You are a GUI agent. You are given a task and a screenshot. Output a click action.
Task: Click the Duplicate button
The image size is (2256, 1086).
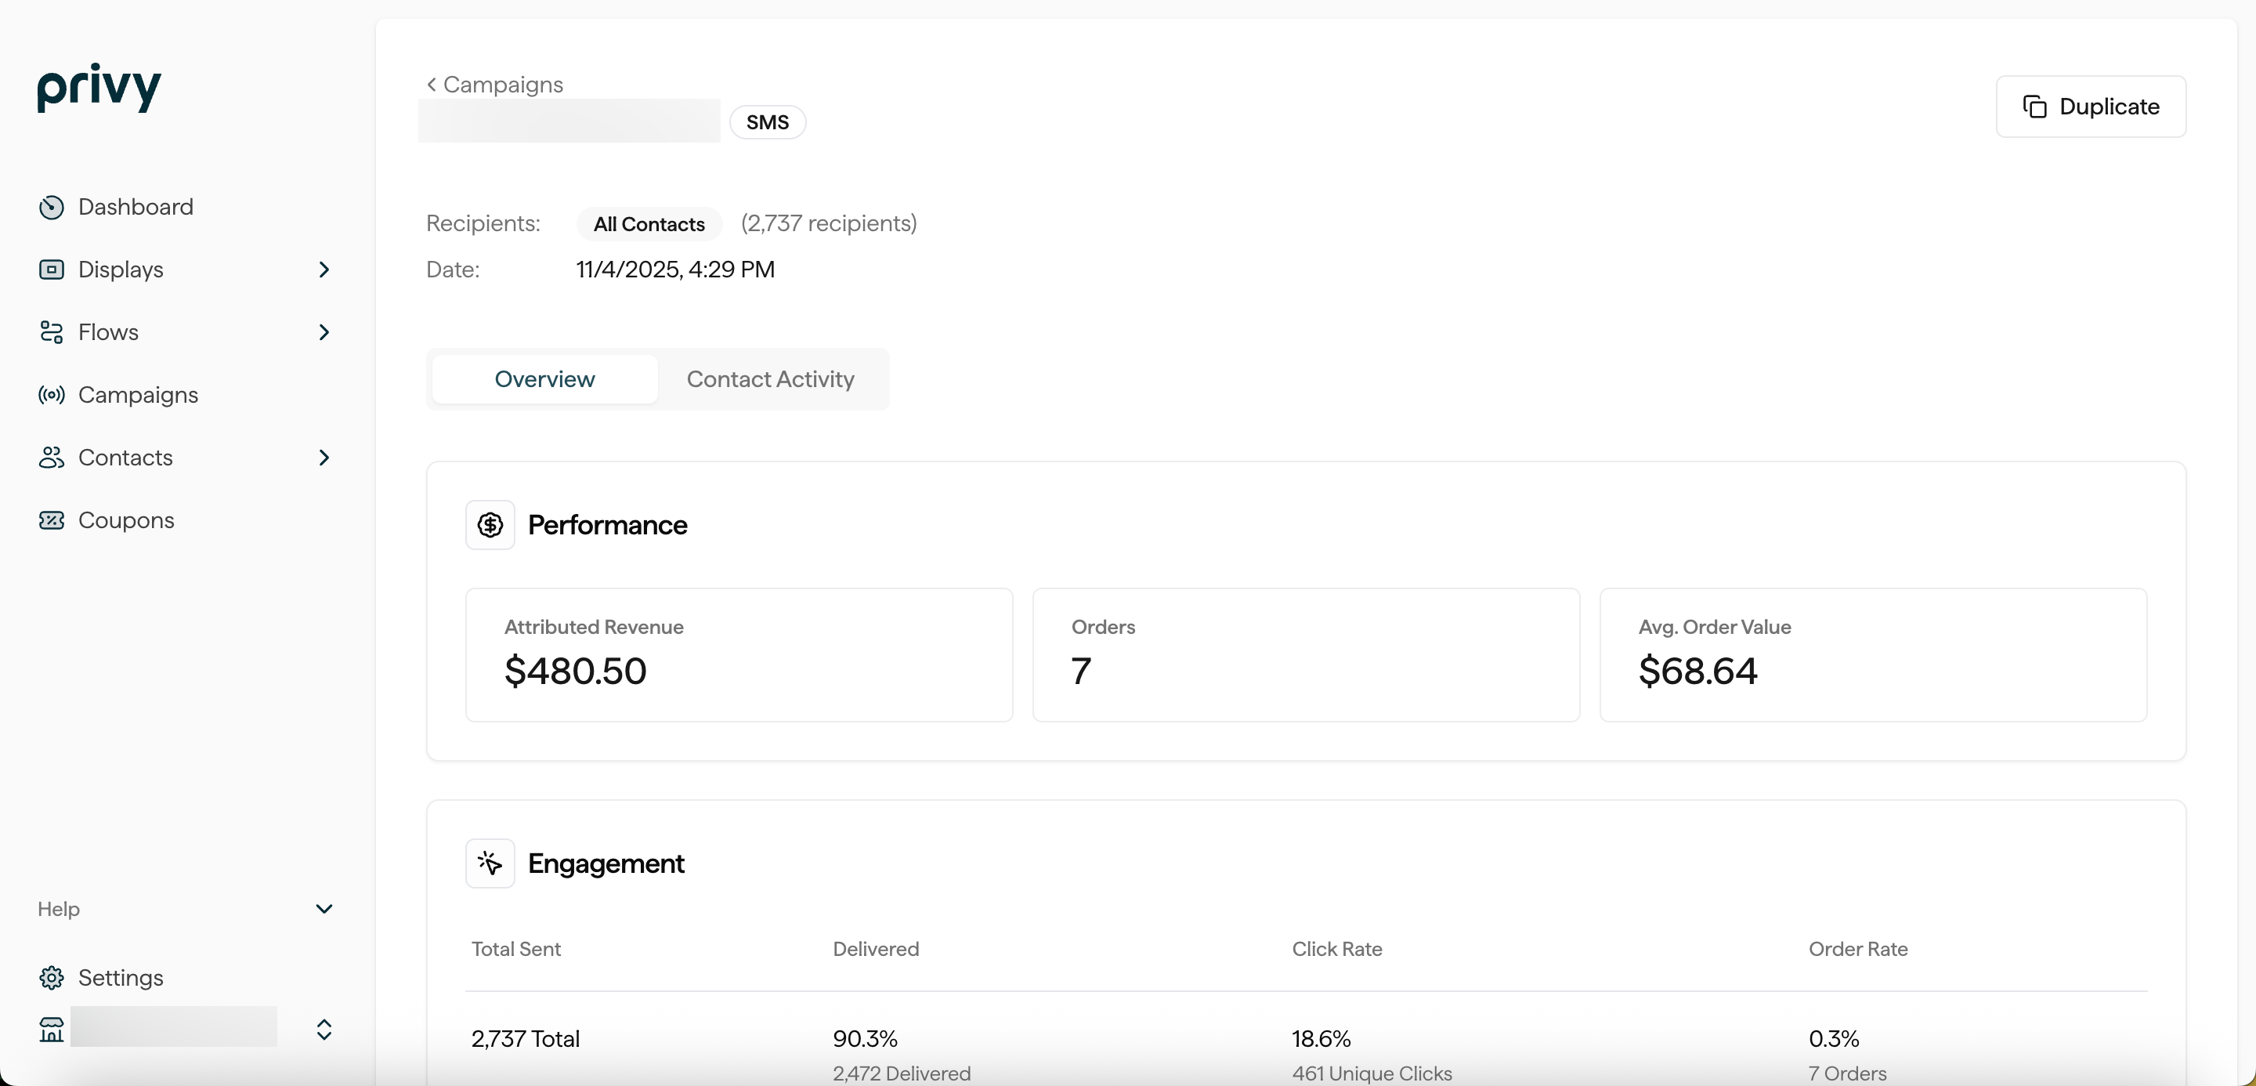pyautogui.click(x=2091, y=106)
